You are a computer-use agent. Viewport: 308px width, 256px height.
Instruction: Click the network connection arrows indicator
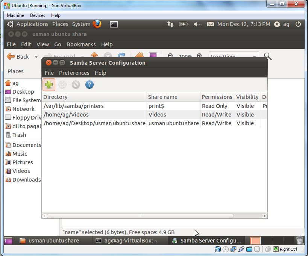170,24
